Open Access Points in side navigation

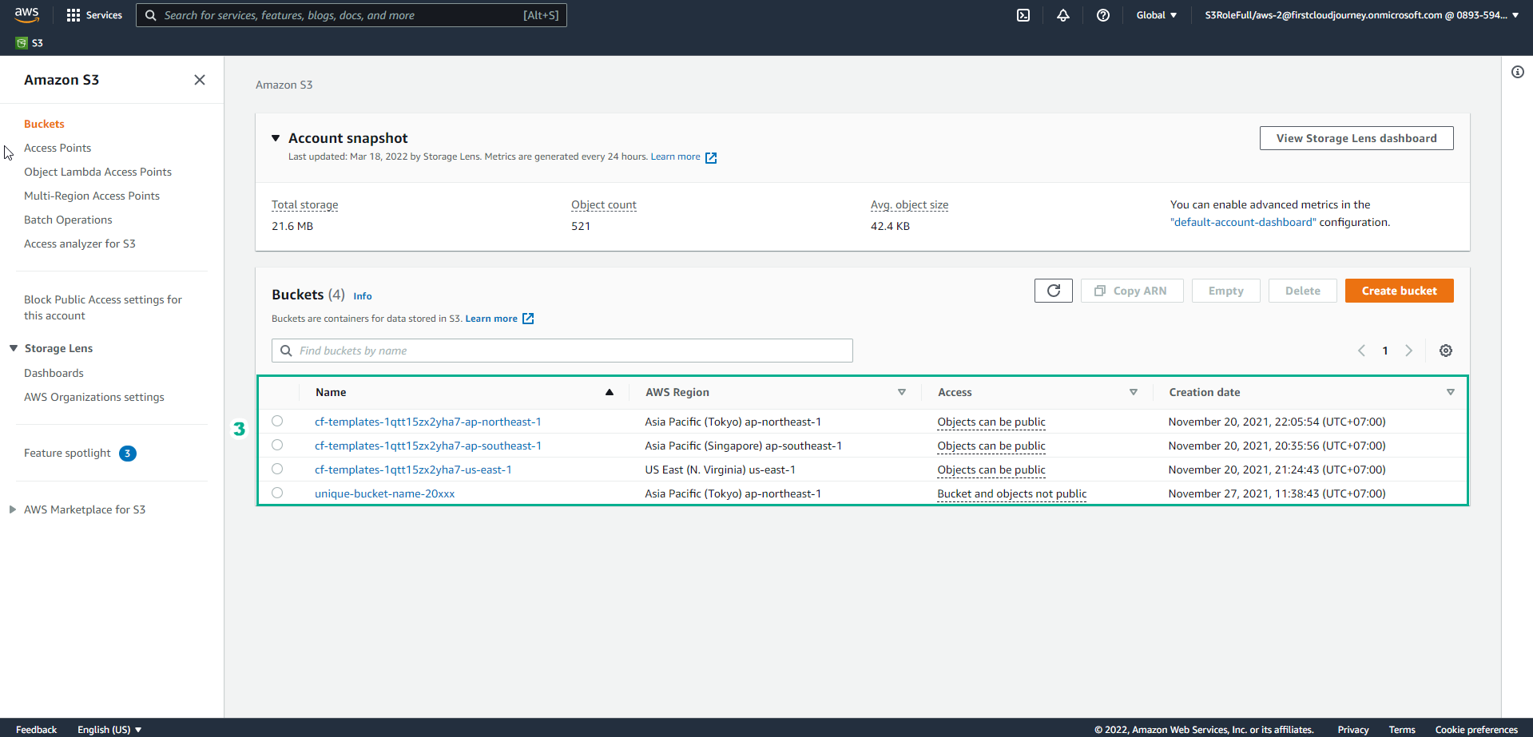click(58, 148)
